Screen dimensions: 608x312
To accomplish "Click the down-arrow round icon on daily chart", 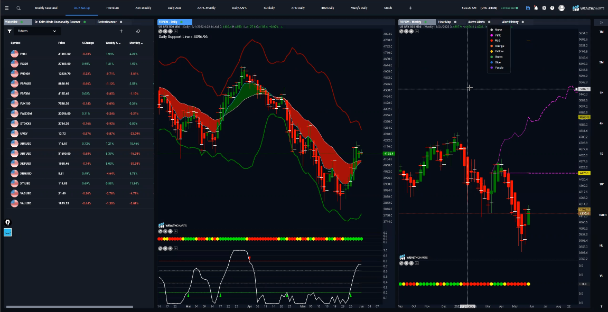I will pyautogui.click(x=165, y=31).
